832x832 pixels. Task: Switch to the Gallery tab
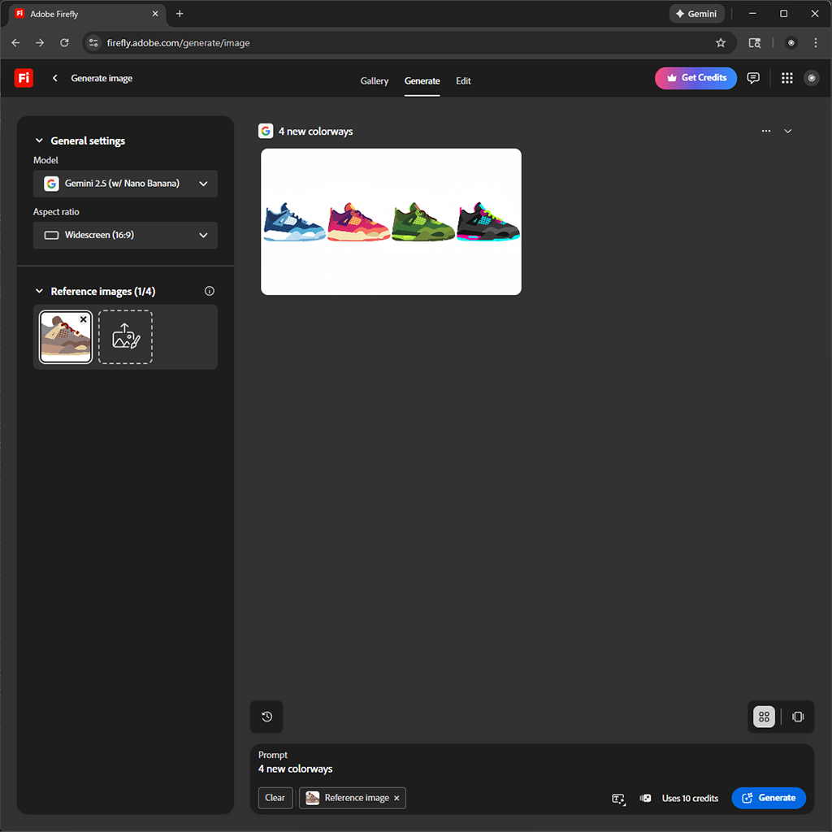374,80
